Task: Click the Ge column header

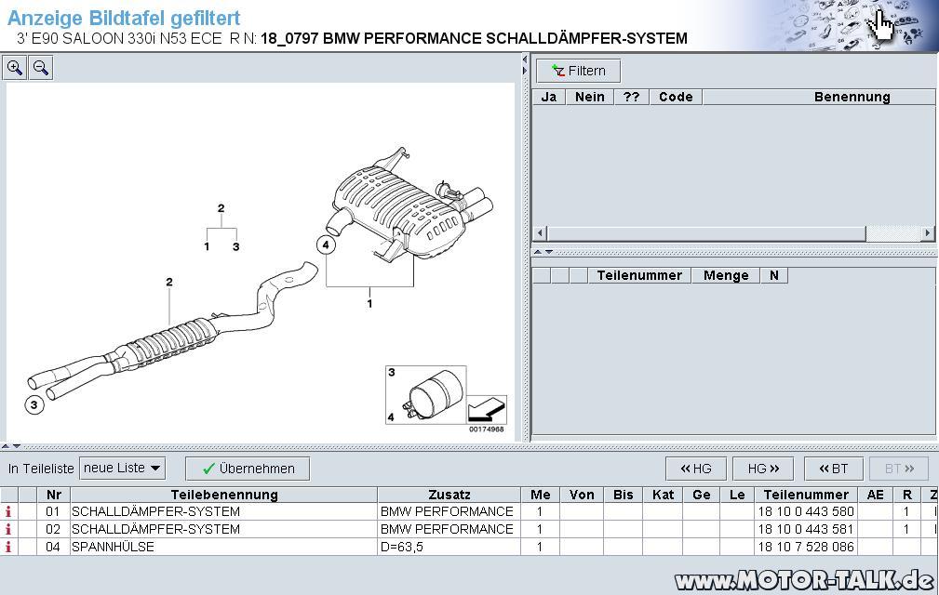Action: pos(702,495)
